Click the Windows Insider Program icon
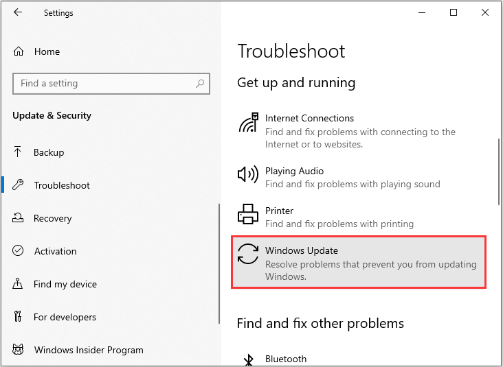The height and width of the screenshot is (367, 503). tap(19, 350)
